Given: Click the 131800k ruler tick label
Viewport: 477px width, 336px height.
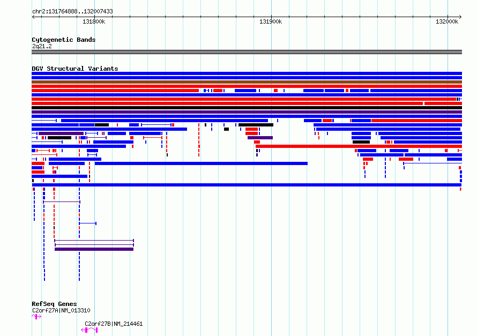Looking at the screenshot, I should point(94,21).
